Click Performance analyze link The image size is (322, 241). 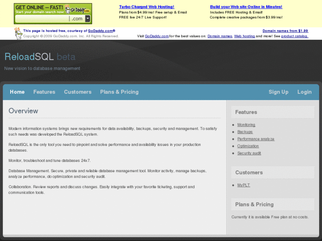click(x=256, y=139)
